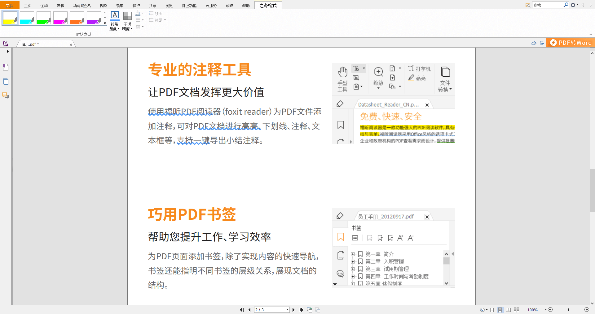
Task: Open the bookmarks panel in the left sidebar
Action: [x=5, y=67]
